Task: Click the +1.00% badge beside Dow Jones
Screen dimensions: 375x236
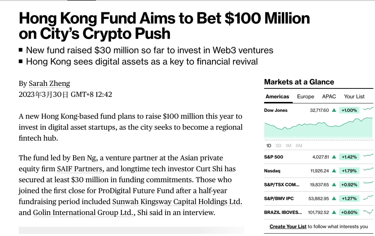Action: coord(349,110)
